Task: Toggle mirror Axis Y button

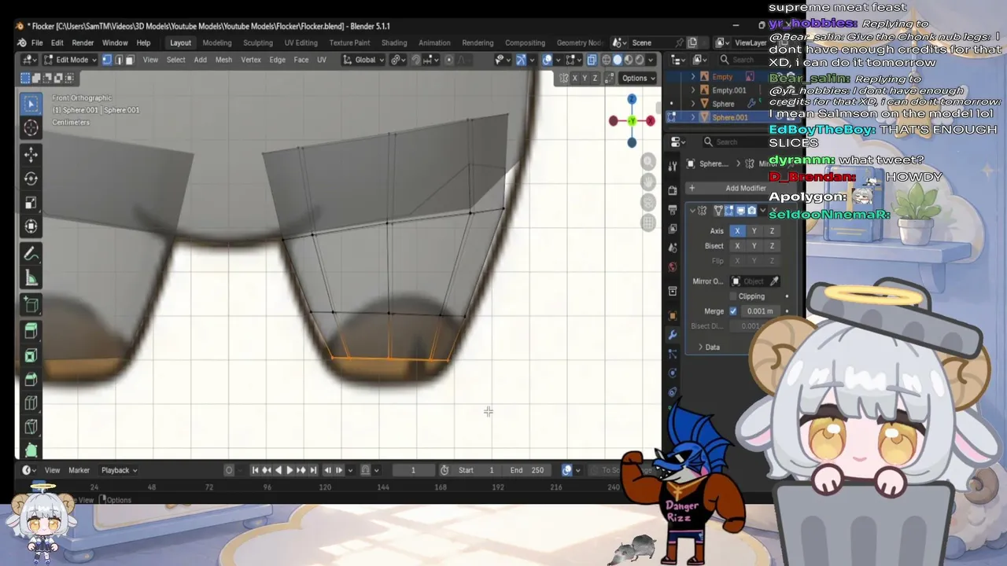Action: [x=754, y=231]
